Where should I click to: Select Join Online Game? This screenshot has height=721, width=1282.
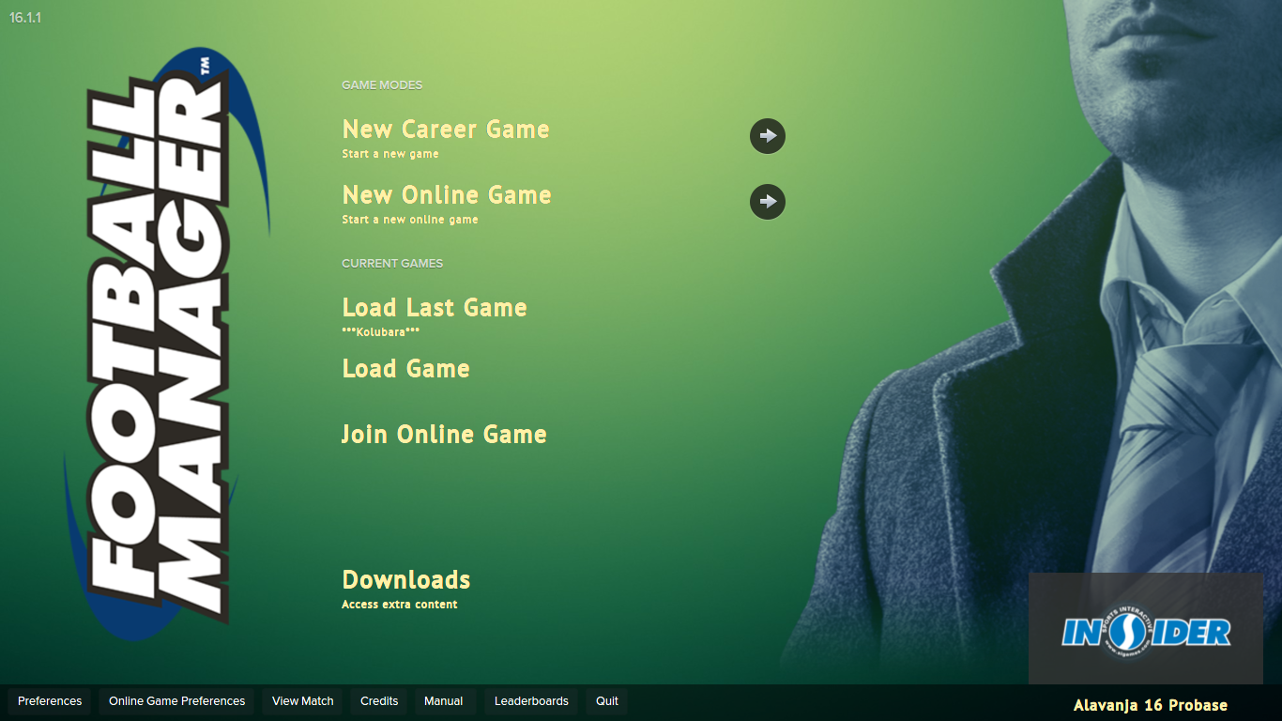[x=444, y=435]
